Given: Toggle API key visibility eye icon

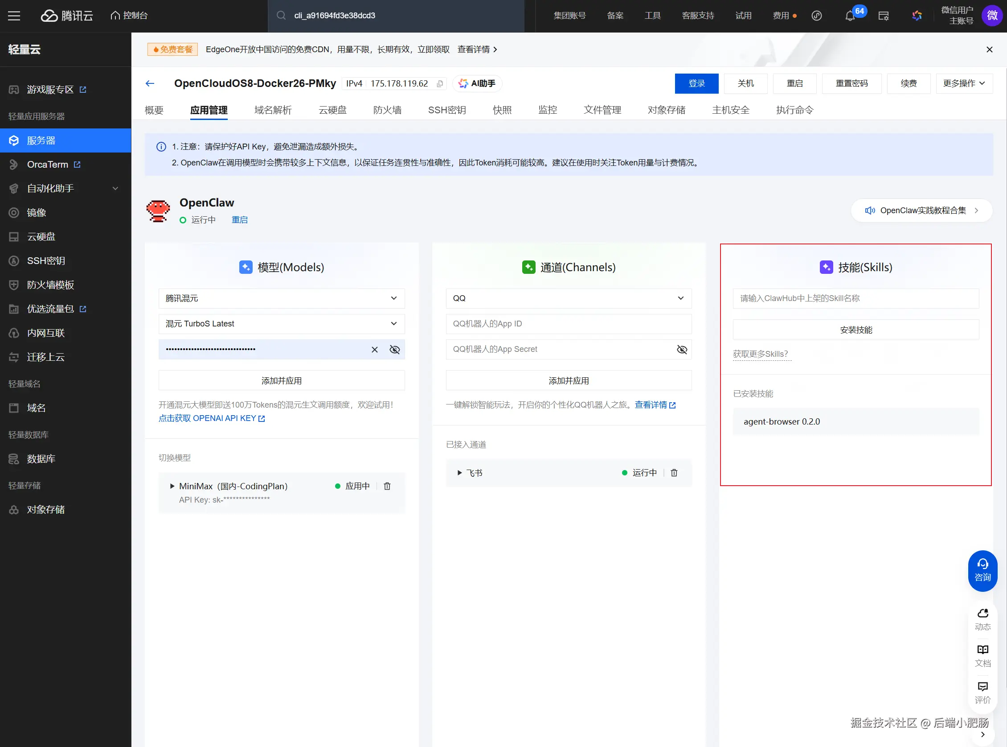Looking at the screenshot, I should pos(394,349).
